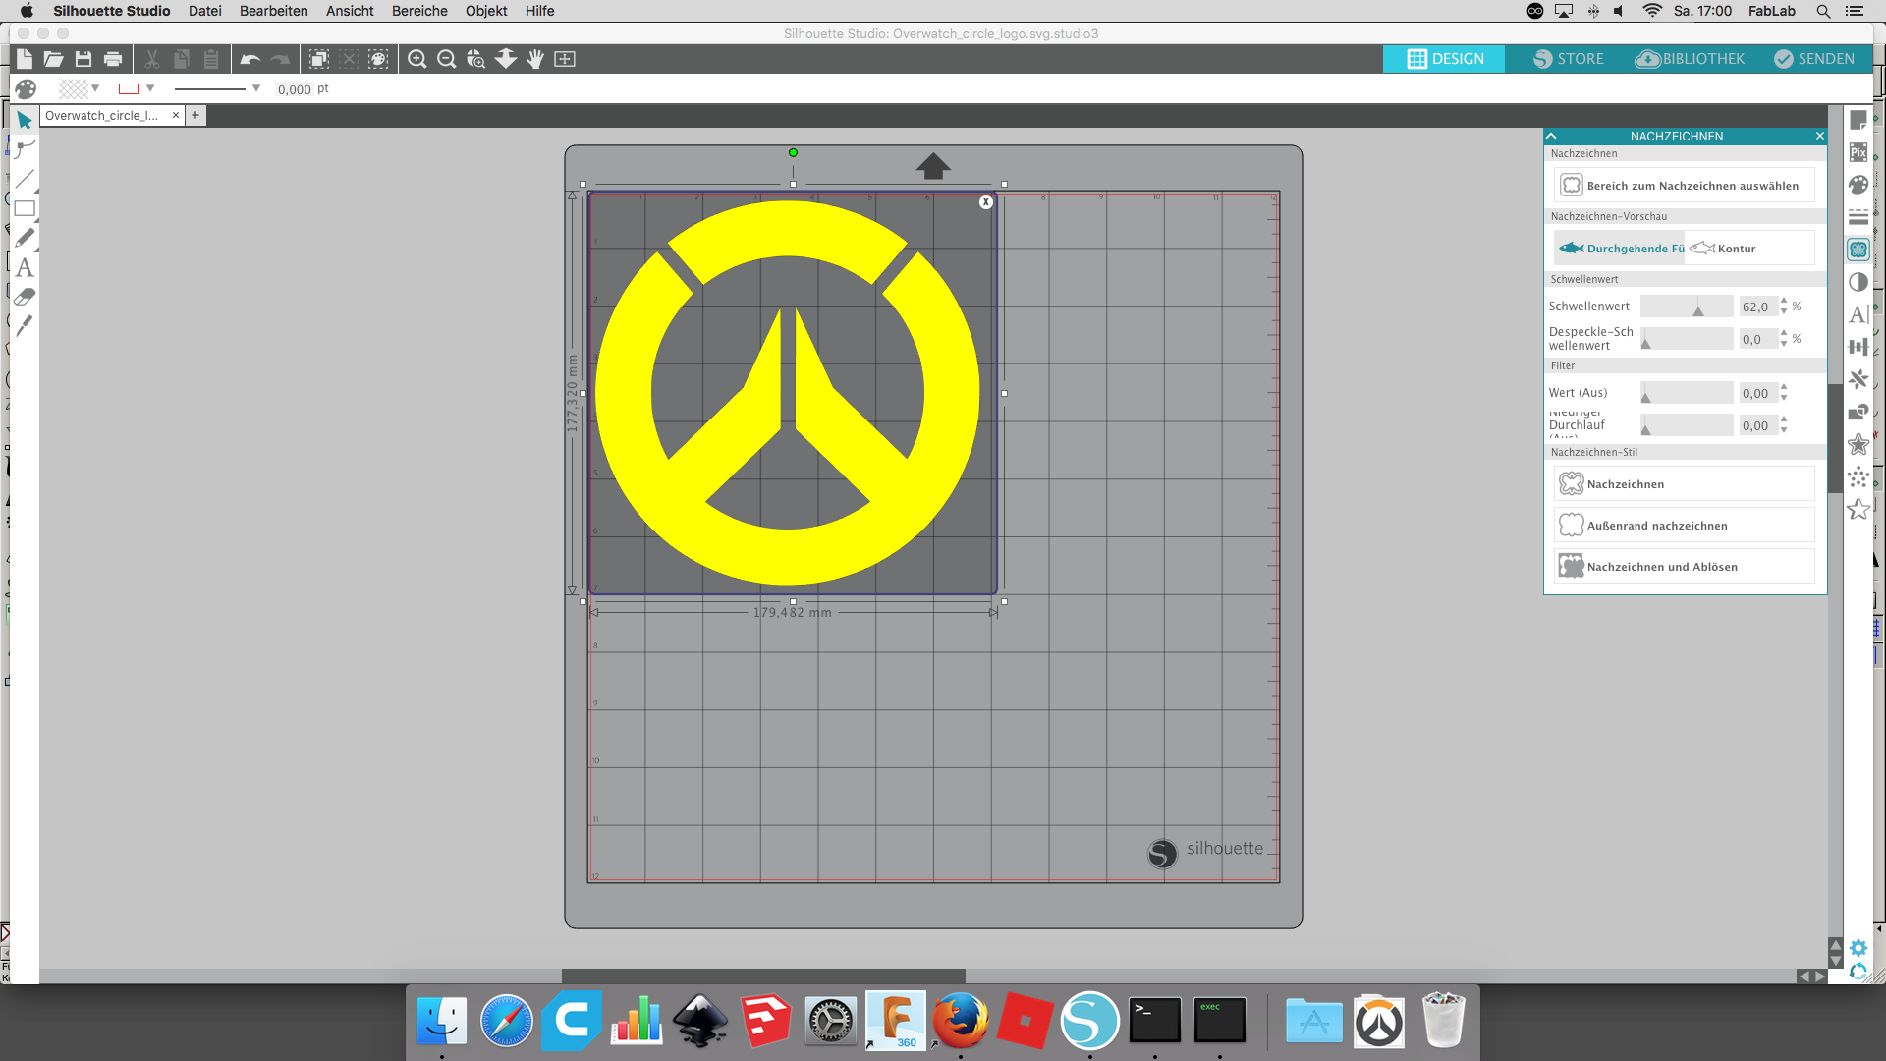This screenshot has height=1061, width=1886.
Task: Open the Line style panel icon
Action: point(1858,217)
